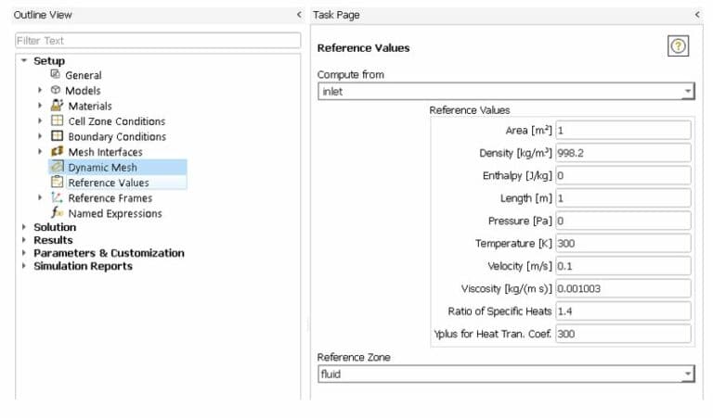Open Dynamic Mesh from its icon

coord(57,167)
